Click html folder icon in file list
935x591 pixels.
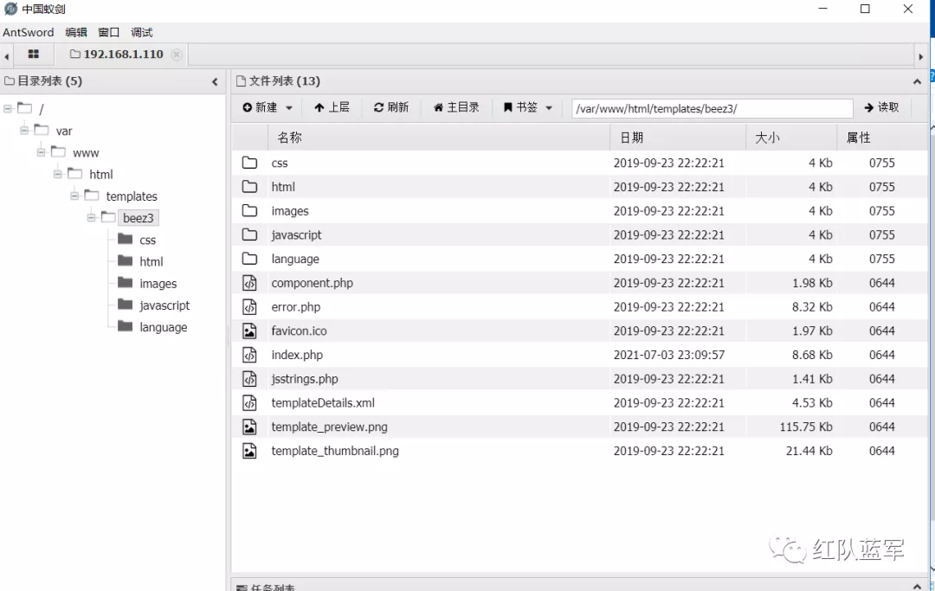[x=249, y=187]
